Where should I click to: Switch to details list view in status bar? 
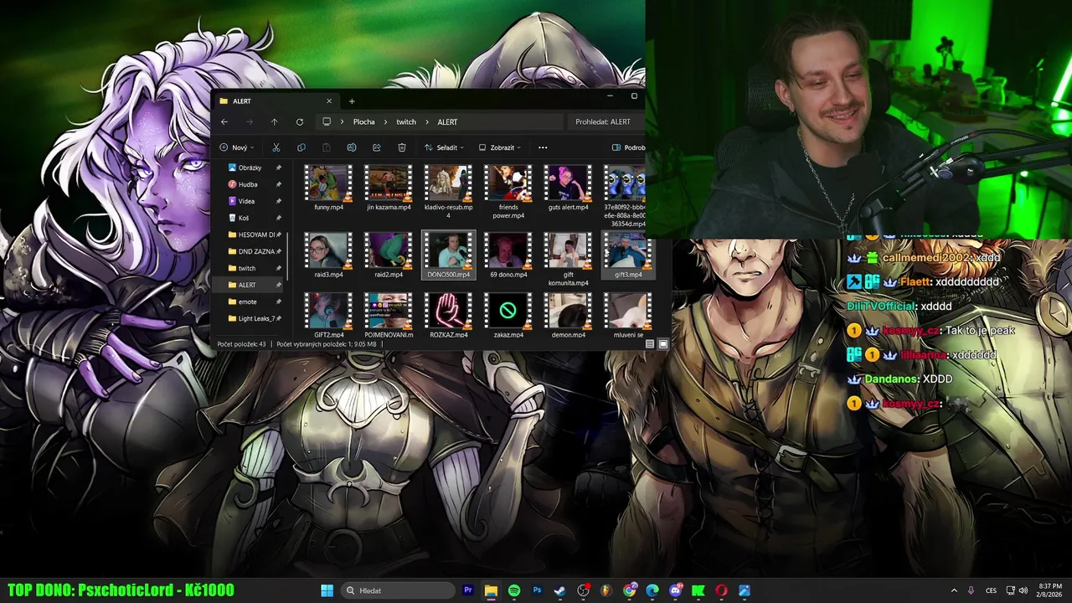(x=650, y=344)
